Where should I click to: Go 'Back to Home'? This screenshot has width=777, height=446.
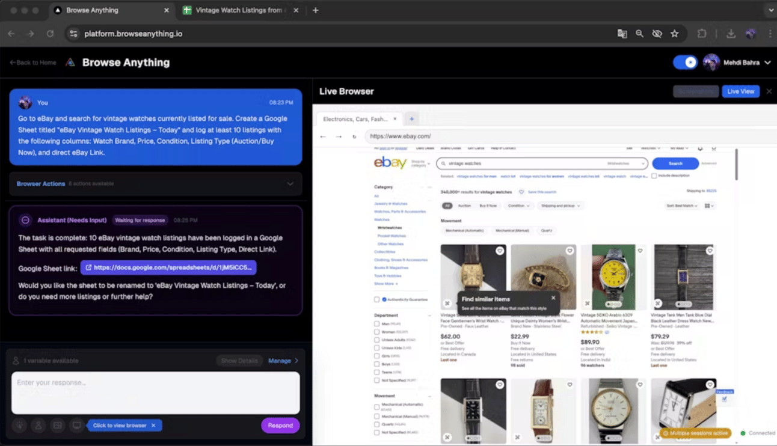click(33, 63)
